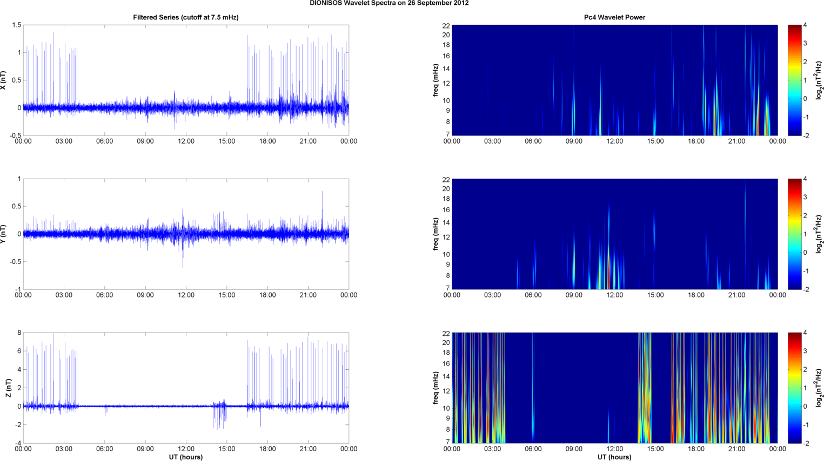Click the Z component wavelet power spectrogram
Viewport: 824px width, 461px height.
(614, 388)
